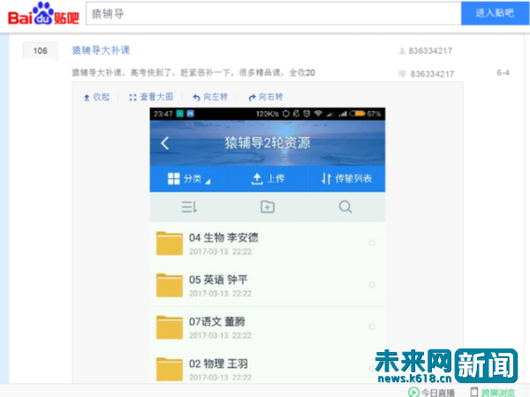Click the Baidu Tieba logo

point(43,13)
